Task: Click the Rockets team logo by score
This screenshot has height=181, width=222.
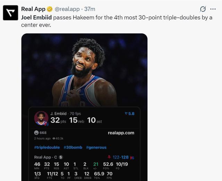Action: pyautogui.click(x=110, y=157)
